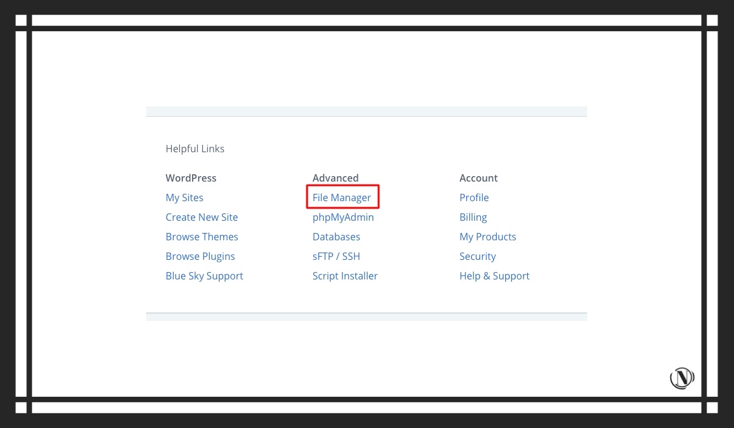
Task: Go to Browse Plugins
Action: 200,256
